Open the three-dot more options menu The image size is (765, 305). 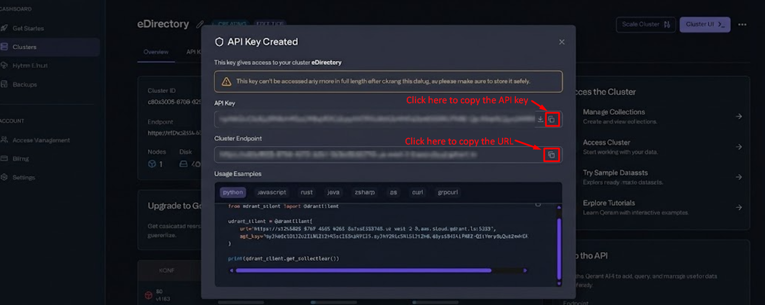click(742, 25)
